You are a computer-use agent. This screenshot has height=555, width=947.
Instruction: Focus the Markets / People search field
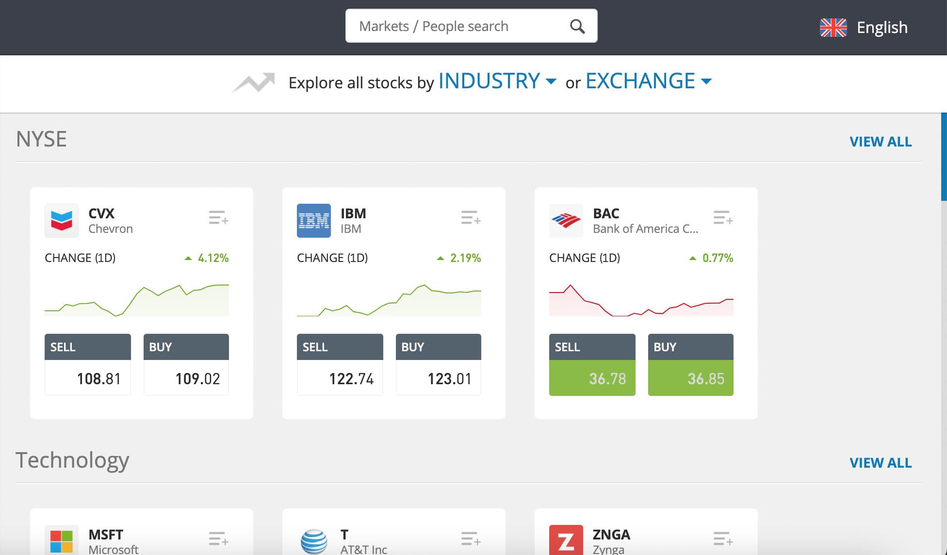point(471,26)
